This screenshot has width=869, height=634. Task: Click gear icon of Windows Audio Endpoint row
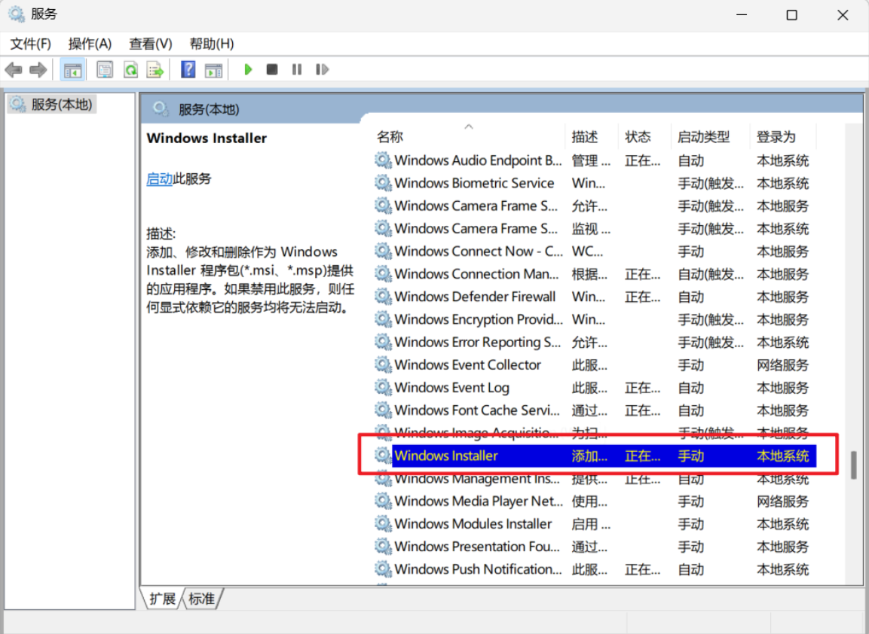click(x=383, y=160)
